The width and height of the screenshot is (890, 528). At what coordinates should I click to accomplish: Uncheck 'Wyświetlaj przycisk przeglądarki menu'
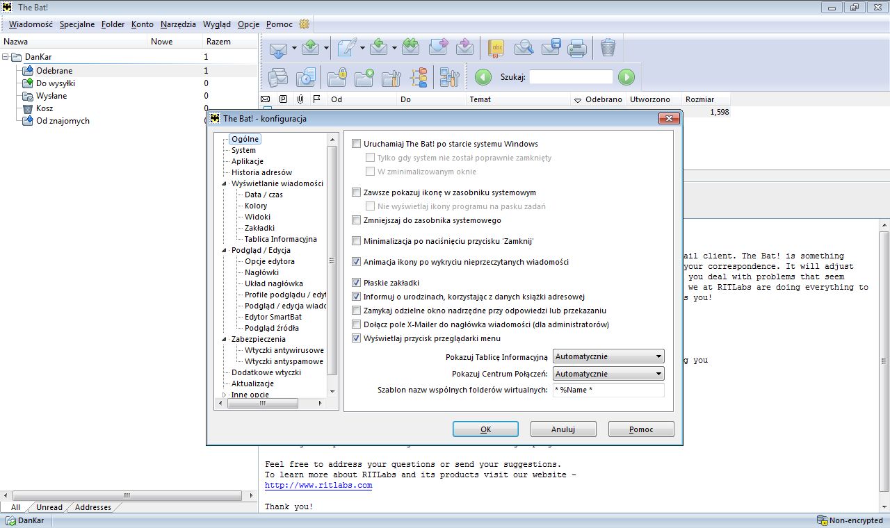(x=357, y=338)
